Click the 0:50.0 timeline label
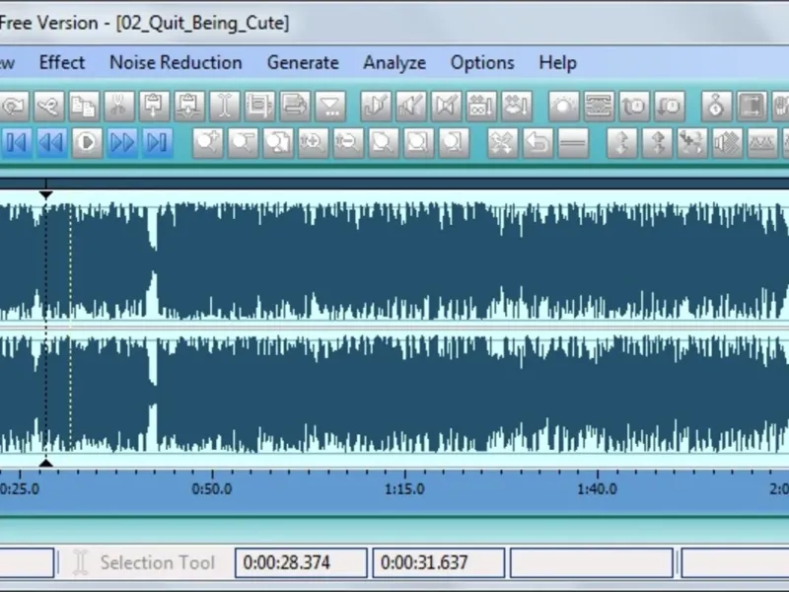 212,488
